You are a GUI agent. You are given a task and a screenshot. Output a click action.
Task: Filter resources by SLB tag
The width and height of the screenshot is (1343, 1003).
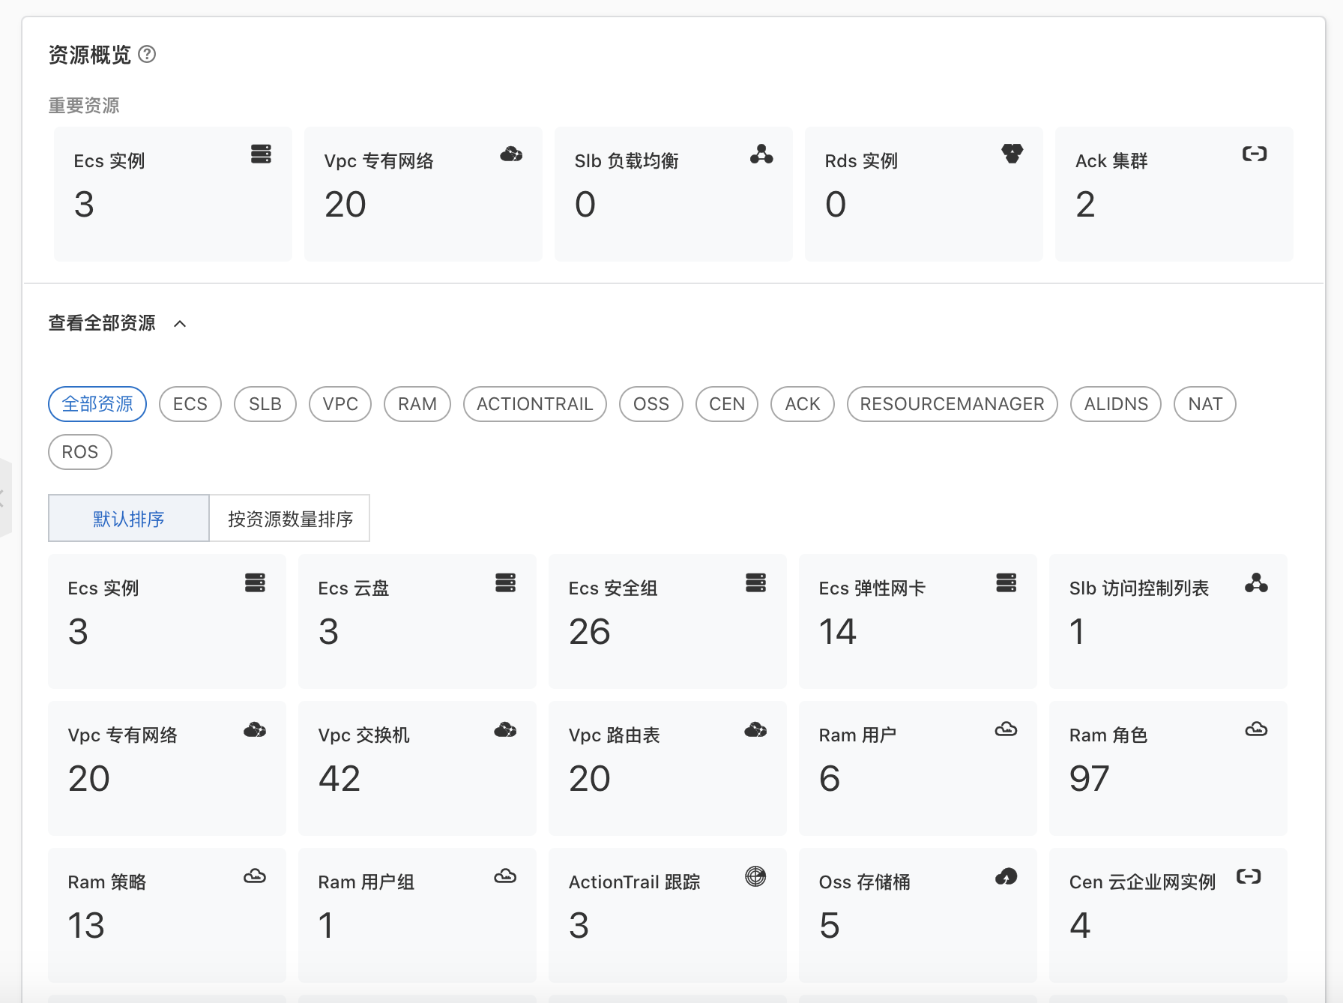[x=265, y=404]
